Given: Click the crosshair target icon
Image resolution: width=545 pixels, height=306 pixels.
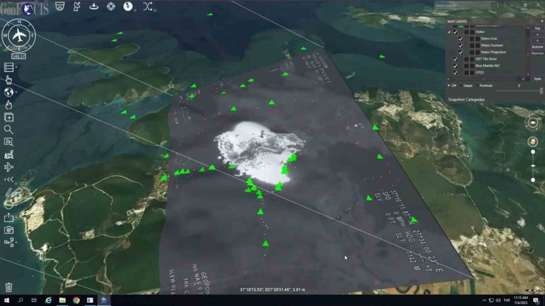Looking at the screenshot, I should (x=111, y=6).
